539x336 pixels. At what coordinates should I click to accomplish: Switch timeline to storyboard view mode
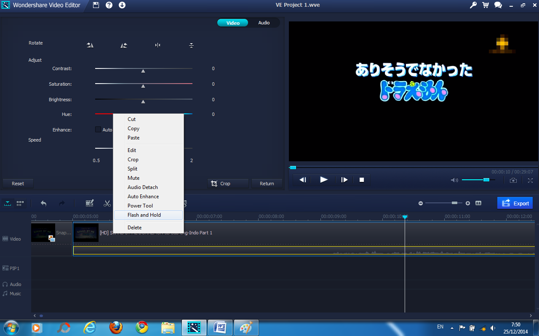pyautogui.click(x=20, y=203)
